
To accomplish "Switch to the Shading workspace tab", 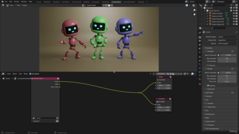I will (x=86, y=2).
